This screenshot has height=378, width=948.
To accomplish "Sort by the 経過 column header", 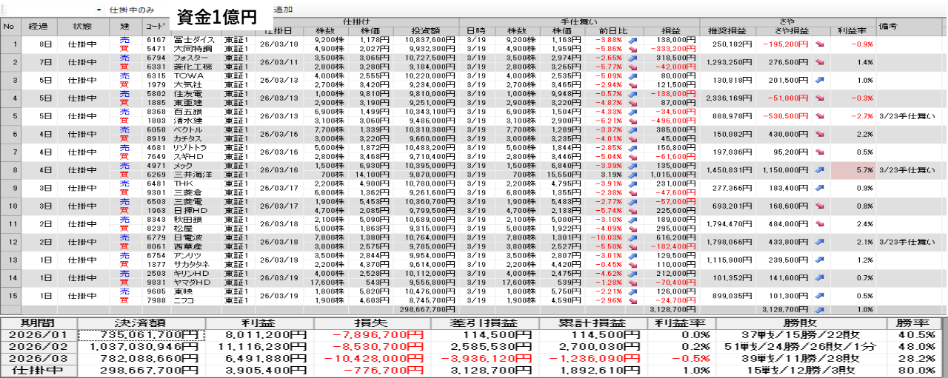I will coord(38,26).
